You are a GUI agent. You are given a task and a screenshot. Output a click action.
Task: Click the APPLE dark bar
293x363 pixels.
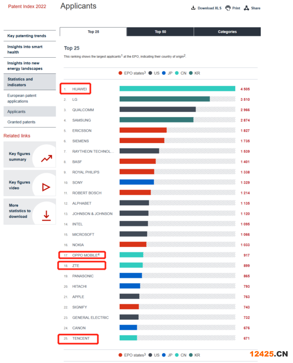(x=129, y=297)
